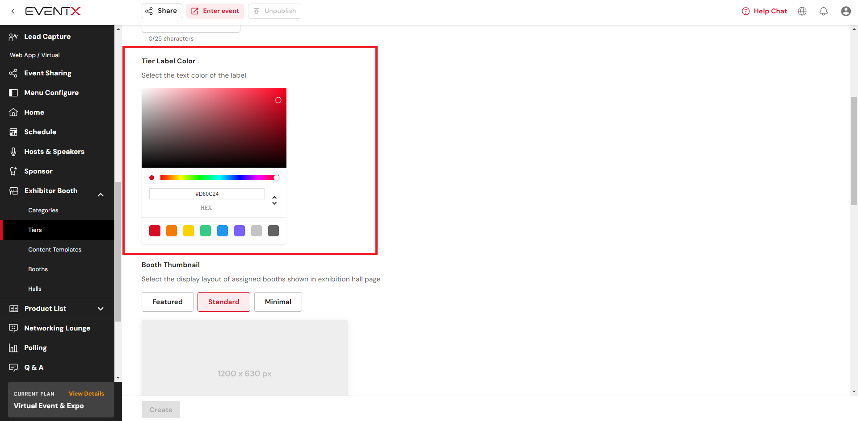Pick the light gray preset color swatch
The image size is (858, 421).
point(257,231)
